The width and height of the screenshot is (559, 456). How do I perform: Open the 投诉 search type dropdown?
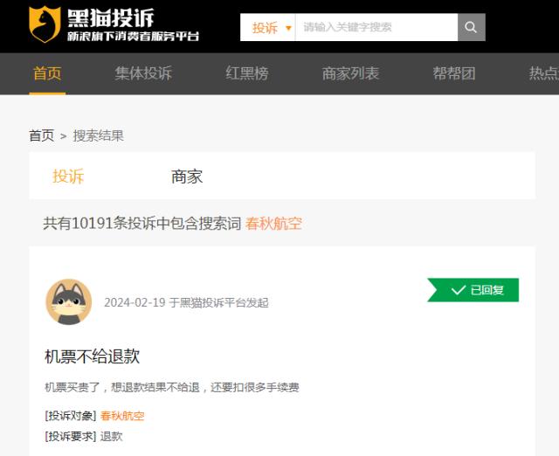pos(268,27)
